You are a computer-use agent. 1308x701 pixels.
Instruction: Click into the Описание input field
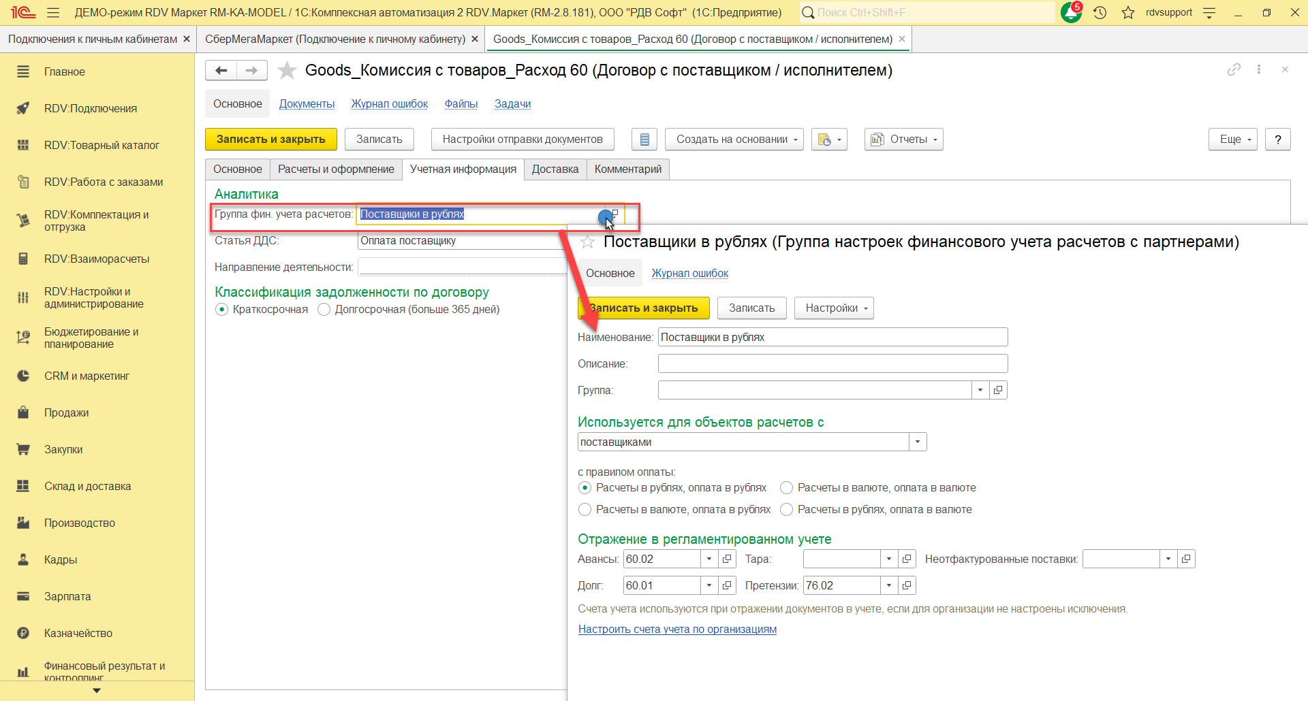[x=832, y=363]
